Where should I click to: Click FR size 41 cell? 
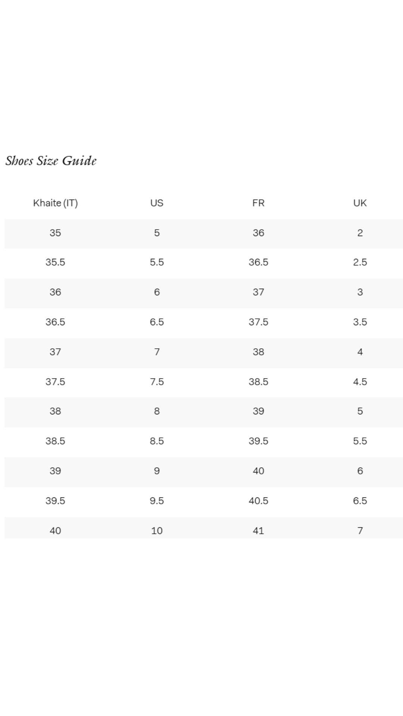point(258,530)
